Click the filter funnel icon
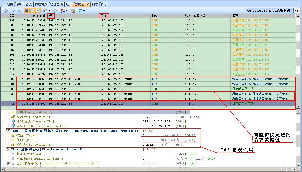 tap(54, 11)
